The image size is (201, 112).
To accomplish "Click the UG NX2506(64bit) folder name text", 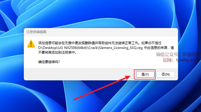I will [73, 48].
